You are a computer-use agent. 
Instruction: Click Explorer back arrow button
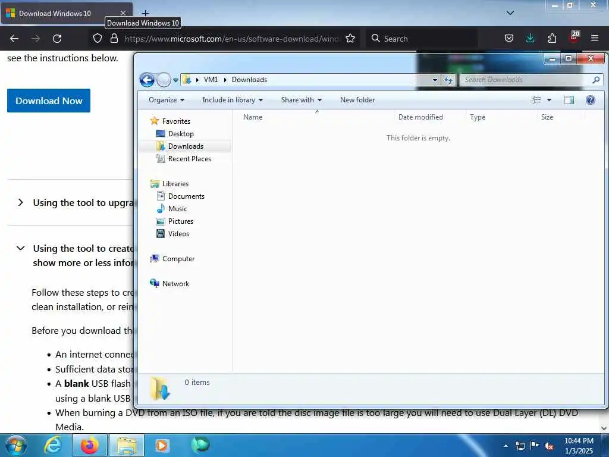tap(147, 80)
